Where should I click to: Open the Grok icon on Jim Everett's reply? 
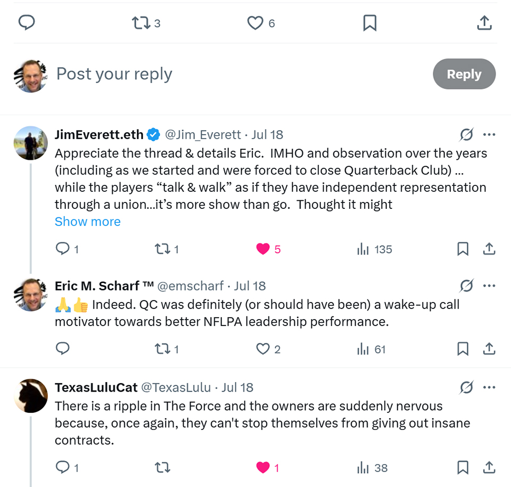click(466, 135)
